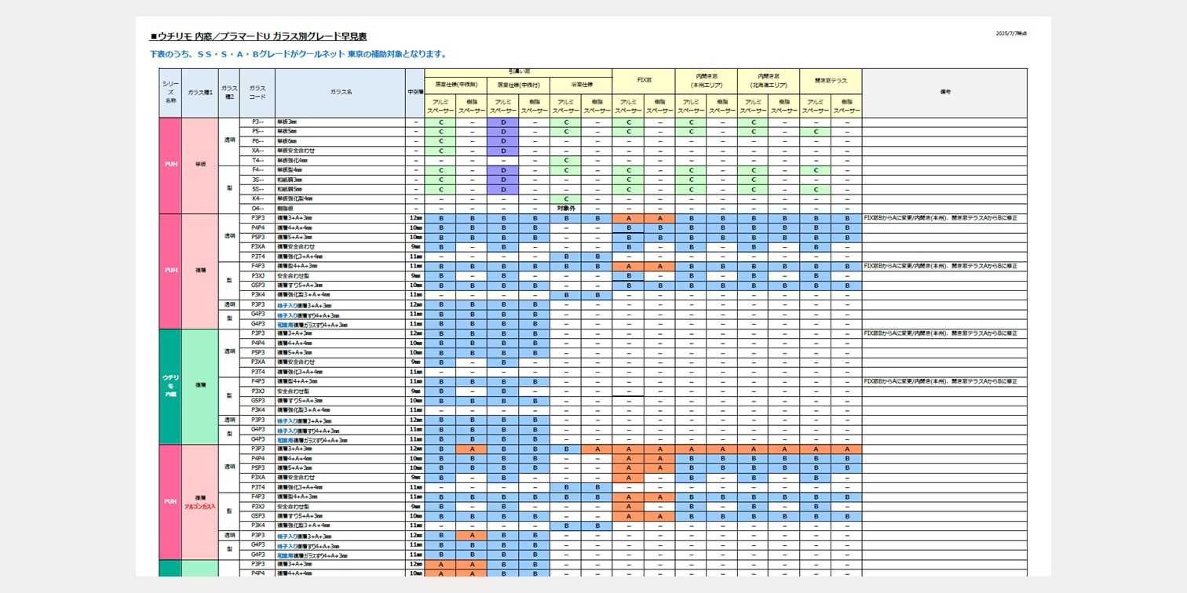Viewport: 1187px width, 593px height.
Task: Select the 開き窓テラス column header
Action: click(x=831, y=81)
